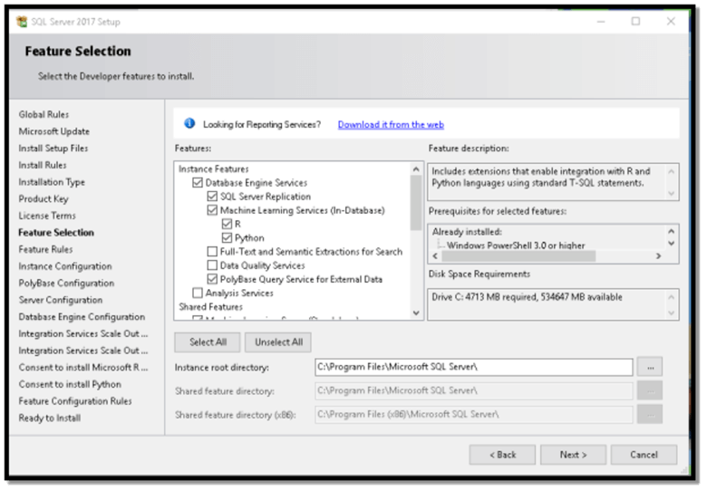Viewport: 707px width, 491px height.
Task: Click the Select All button
Action: (x=208, y=342)
